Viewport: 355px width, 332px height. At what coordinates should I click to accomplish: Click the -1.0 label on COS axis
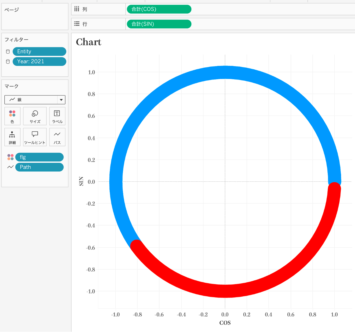(x=115, y=315)
